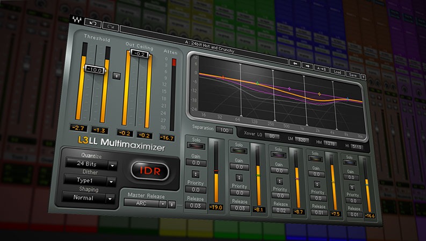Viewport: 426px width, 241px height.
Task: Click fifth band Release field 0.01
Action: pos(354,214)
